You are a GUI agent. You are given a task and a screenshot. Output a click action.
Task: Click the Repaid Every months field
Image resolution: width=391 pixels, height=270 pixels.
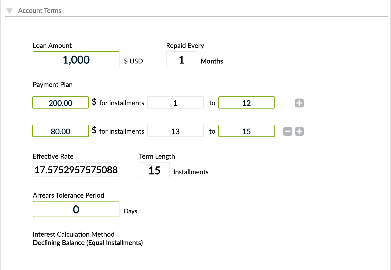181,59
